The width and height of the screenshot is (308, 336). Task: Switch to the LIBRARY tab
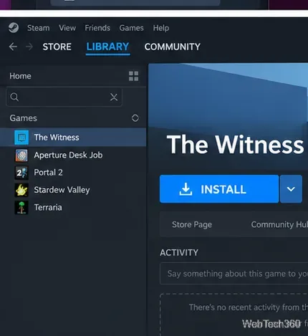click(x=107, y=47)
